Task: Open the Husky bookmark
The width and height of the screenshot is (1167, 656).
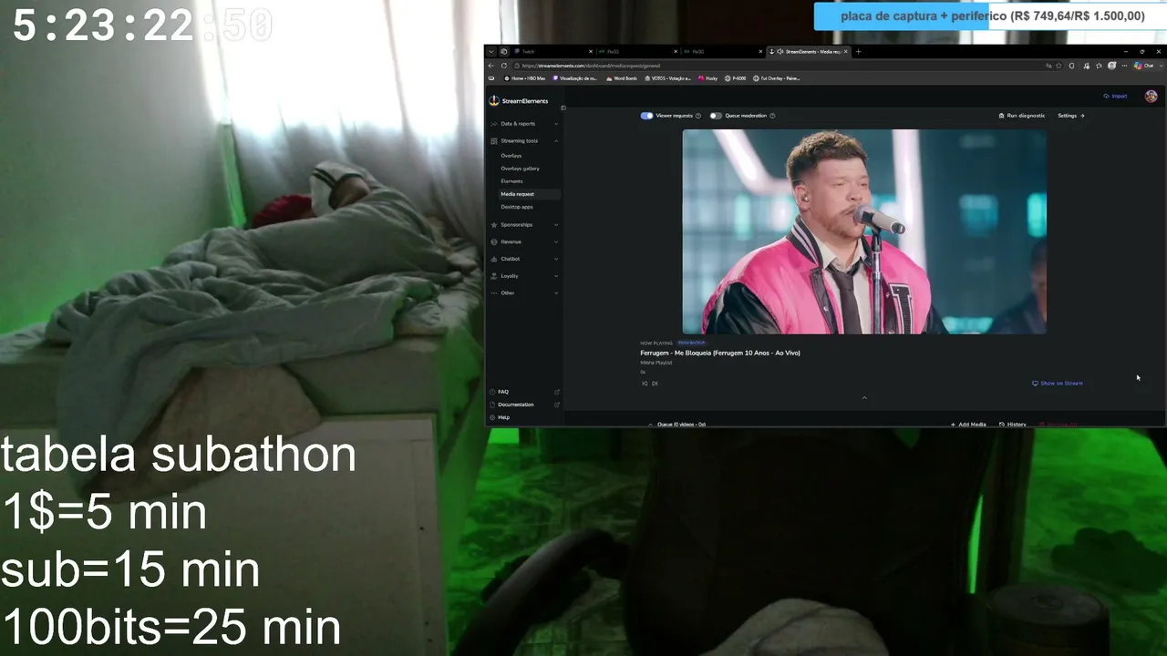Action: pyautogui.click(x=708, y=78)
